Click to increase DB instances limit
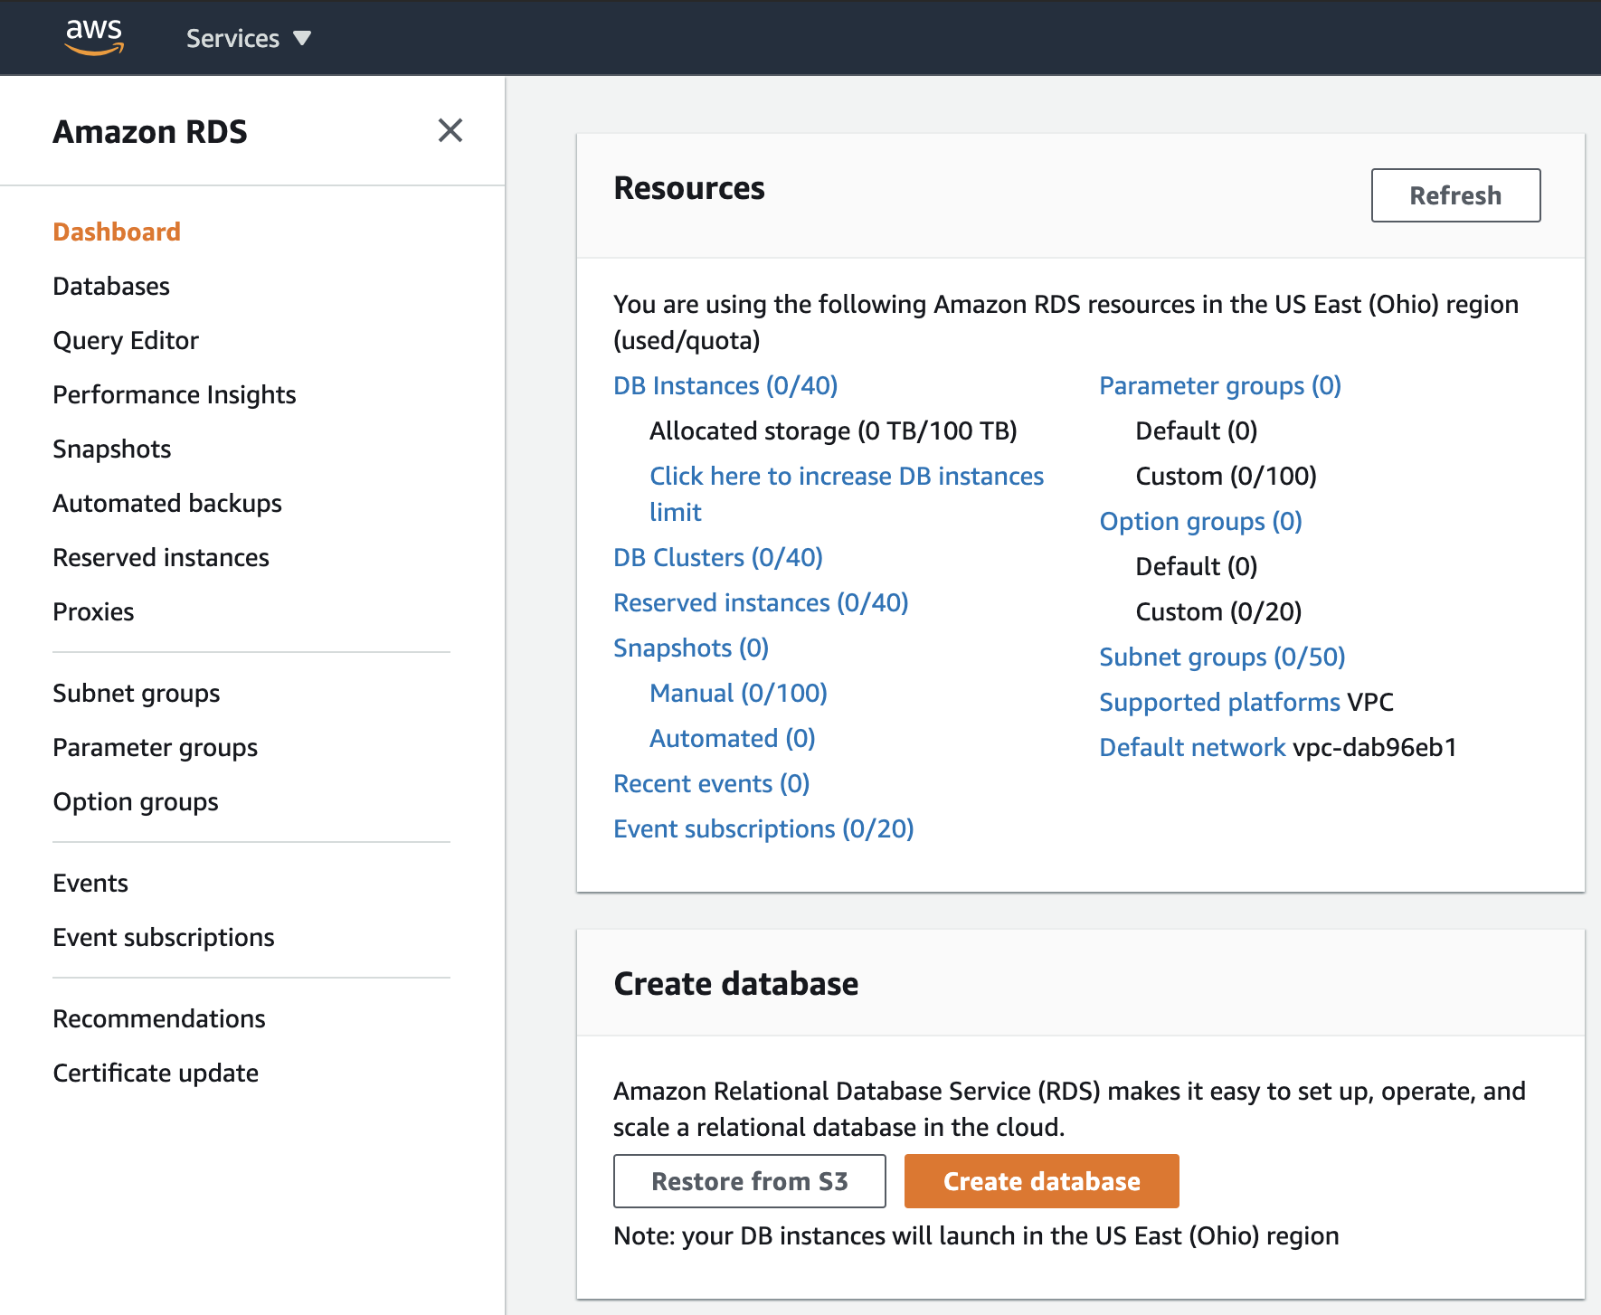This screenshot has height=1315, width=1601. click(x=846, y=476)
